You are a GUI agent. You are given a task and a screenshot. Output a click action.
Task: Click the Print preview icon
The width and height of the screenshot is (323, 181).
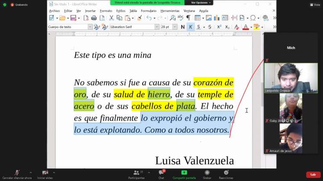(x=102, y=18)
